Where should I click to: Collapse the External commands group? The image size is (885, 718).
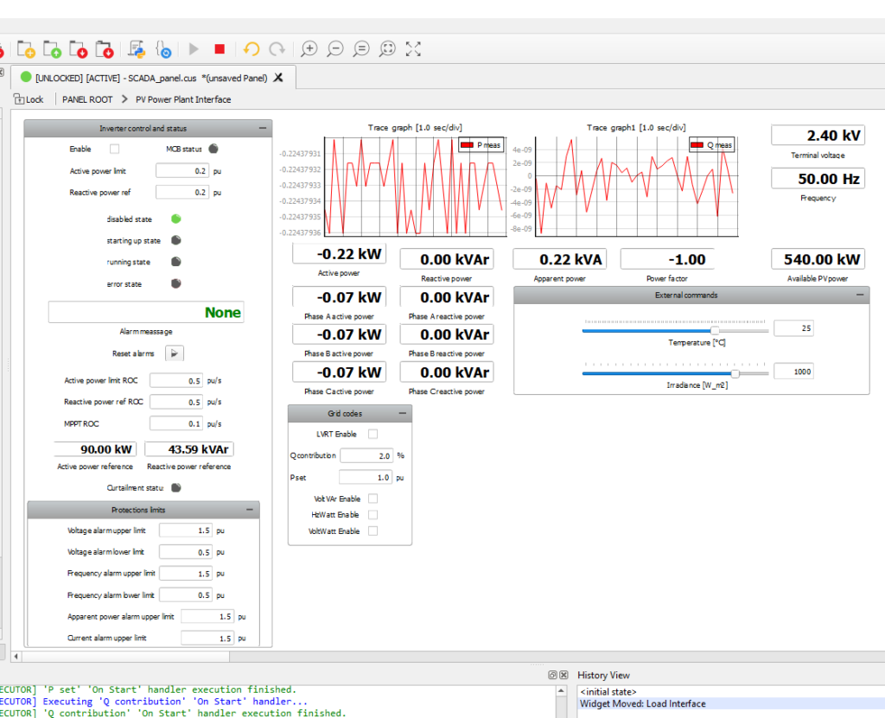click(x=860, y=295)
